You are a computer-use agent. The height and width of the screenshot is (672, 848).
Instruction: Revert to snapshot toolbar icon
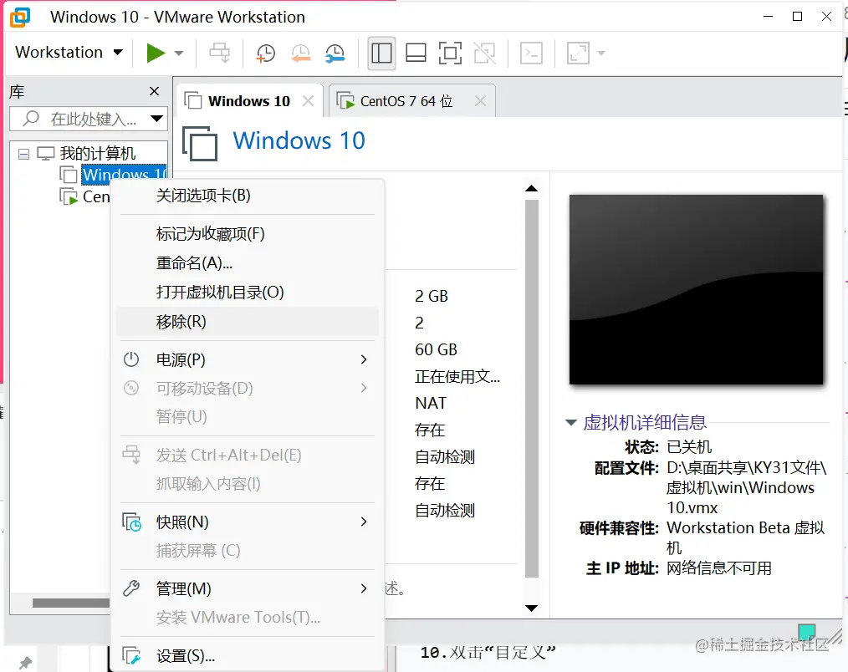301,53
